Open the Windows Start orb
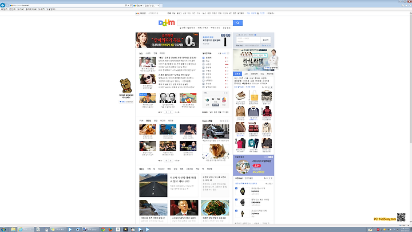The width and height of the screenshot is (412, 232). pyautogui.click(x=3, y=229)
